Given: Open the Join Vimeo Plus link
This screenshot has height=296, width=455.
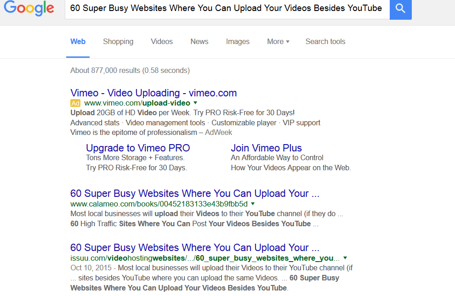Looking at the screenshot, I should pyautogui.click(x=266, y=148).
